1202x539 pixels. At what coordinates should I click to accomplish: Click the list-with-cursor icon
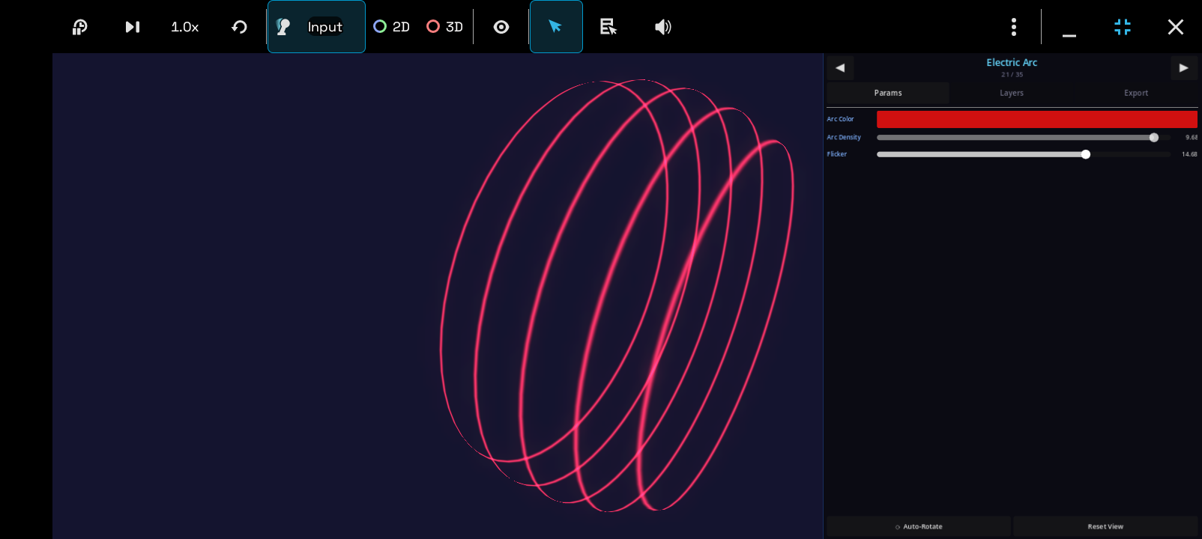coord(608,27)
